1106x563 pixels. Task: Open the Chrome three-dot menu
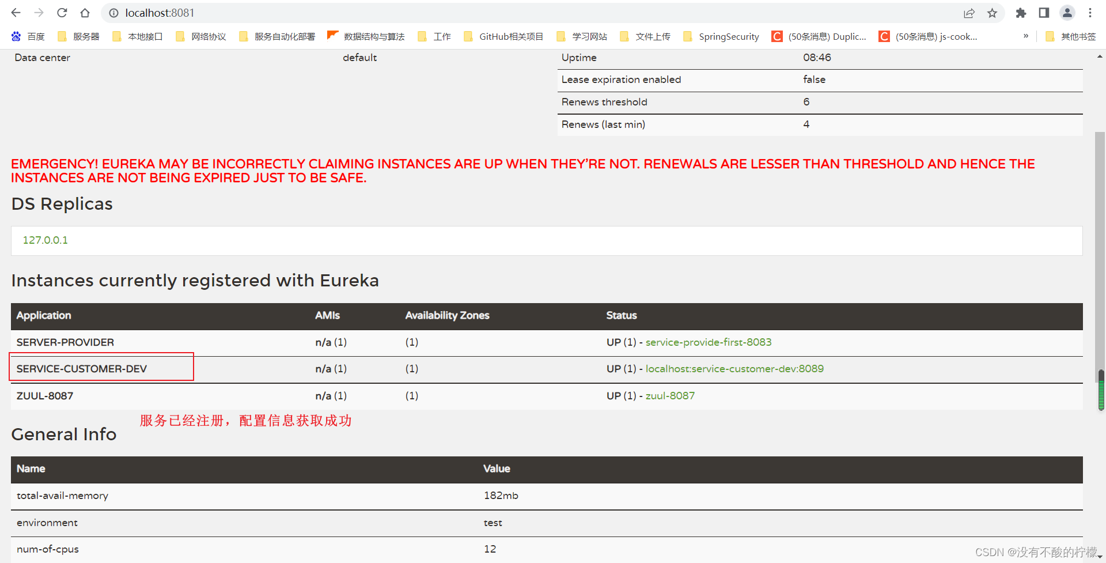tap(1090, 13)
